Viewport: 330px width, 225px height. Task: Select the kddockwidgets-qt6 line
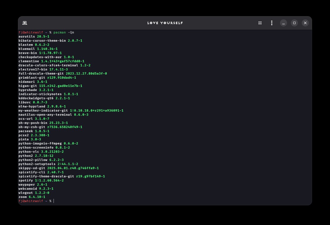click(44, 98)
